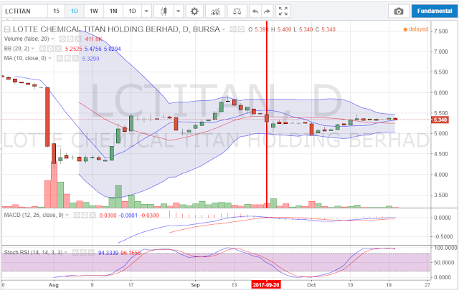This screenshot has height=290, width=459.
Task: Expand Volume (false, 20) dropdown arrow
Action: pyautogui.click(x=52, y=39)
